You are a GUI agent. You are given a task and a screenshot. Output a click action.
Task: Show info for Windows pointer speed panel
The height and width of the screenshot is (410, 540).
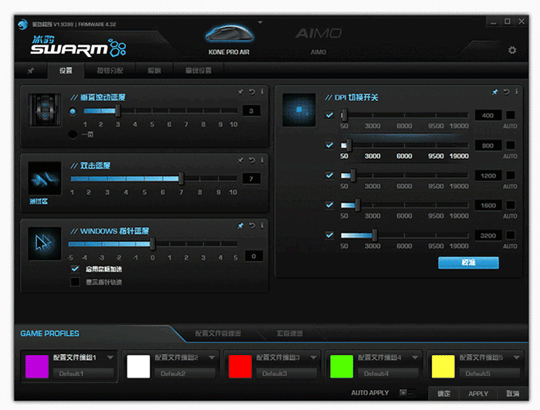(x=262, y=225)
